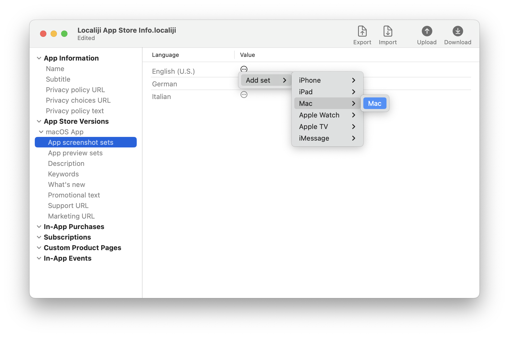Image resolution: width=509 pixels, height=337 pixels.
Task: Choose iPad from the device menu
Action: click(x=327, y=92)
